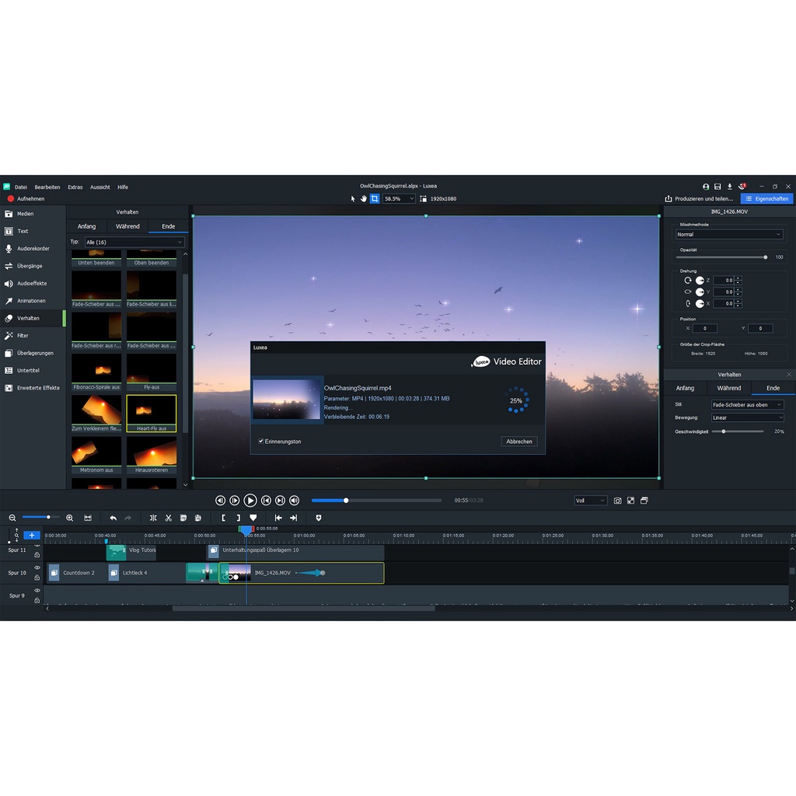This screenshot has width=796, height=796.
Task: Switch to the Anfang tab in behaviors library
Action: pos(87,226)
